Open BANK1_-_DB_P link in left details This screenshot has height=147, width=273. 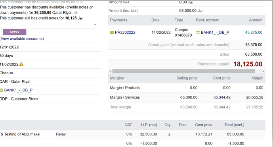click(18, 90)
